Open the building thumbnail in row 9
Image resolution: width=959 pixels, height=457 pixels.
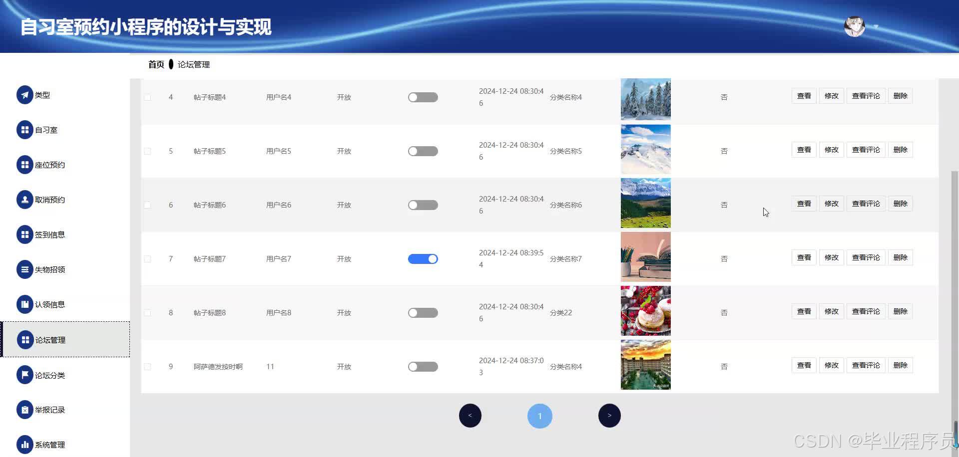646,365
